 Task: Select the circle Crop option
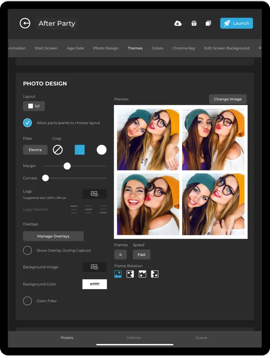102,149
